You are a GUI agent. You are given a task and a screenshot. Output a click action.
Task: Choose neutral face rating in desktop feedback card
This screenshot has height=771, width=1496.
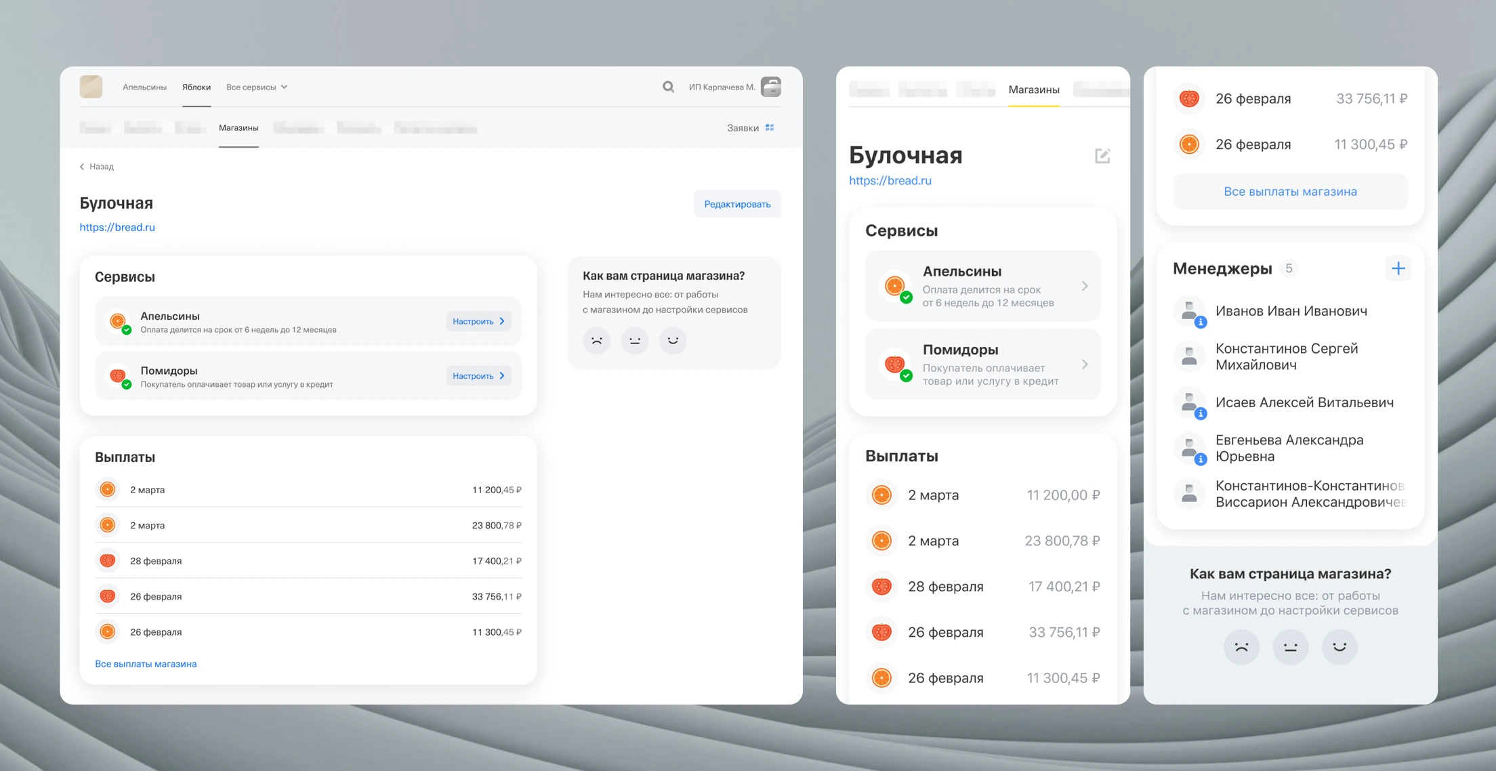click(x=635, y=340)
